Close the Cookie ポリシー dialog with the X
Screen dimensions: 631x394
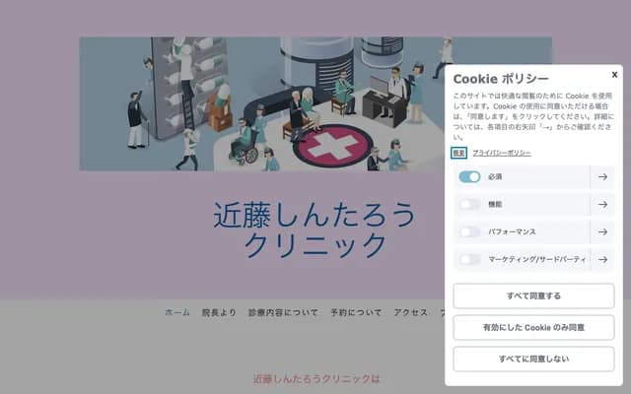[x=614, y=75]
